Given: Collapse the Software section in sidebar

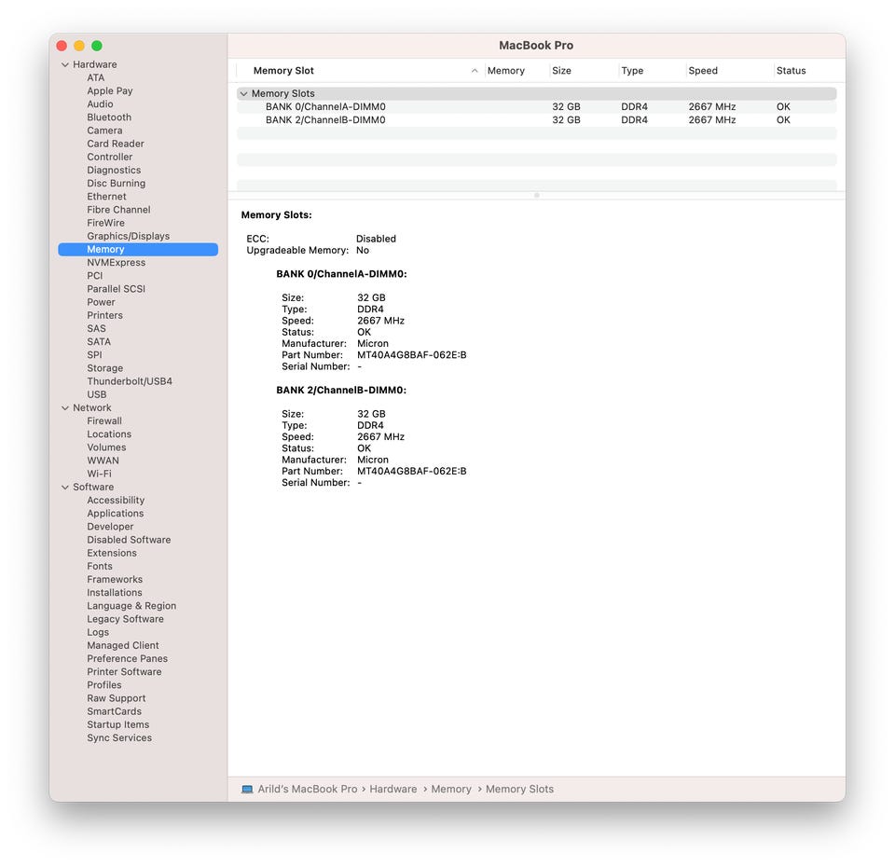Looking at the screenshot, I should 65,488.
